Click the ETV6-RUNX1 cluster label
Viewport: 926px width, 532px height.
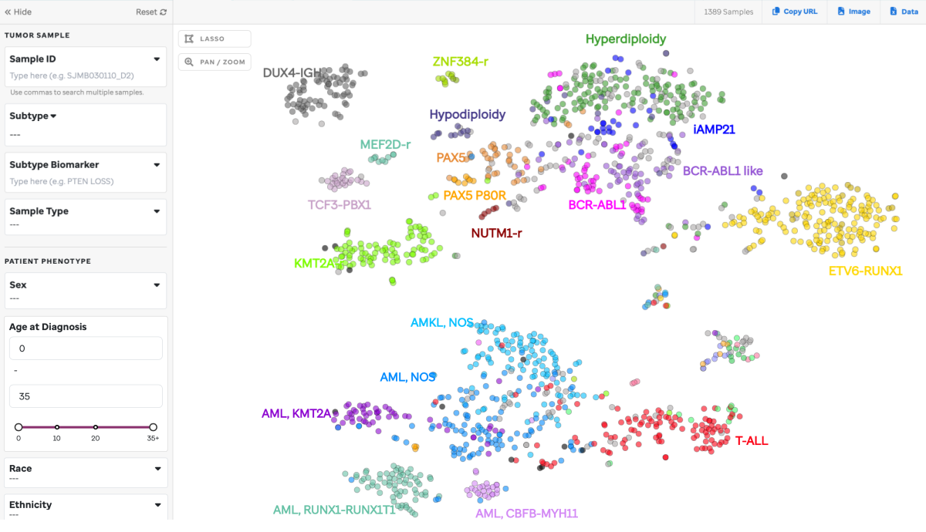point(865,271)
